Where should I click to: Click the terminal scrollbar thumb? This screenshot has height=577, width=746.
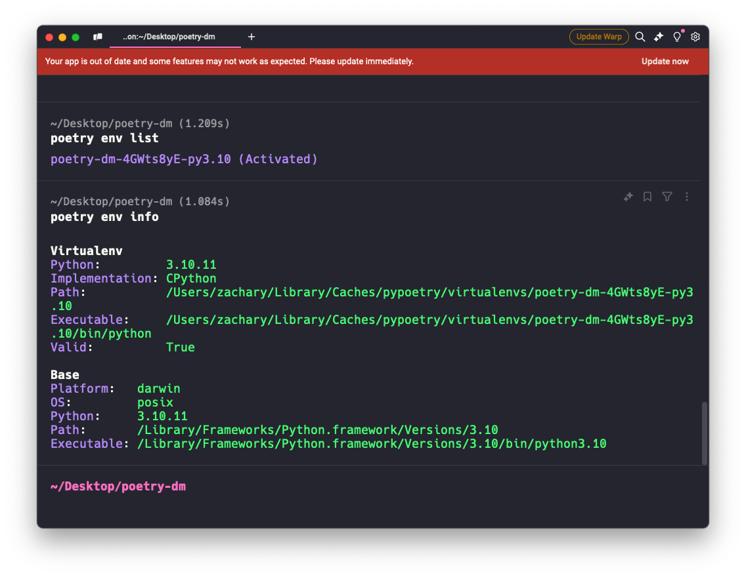[x=705, y=433]
